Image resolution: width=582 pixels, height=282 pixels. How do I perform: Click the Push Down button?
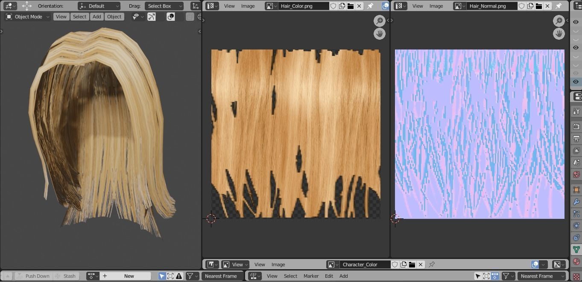tap(33, 276)
